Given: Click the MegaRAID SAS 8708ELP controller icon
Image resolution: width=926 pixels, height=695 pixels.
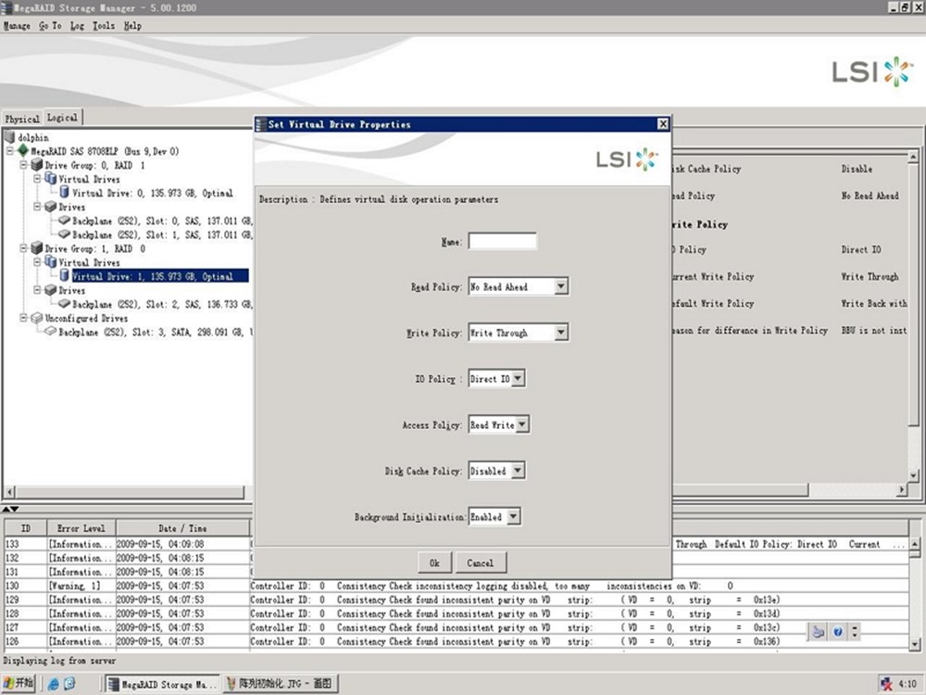Looking at the screenshot, I should [23, 151].
